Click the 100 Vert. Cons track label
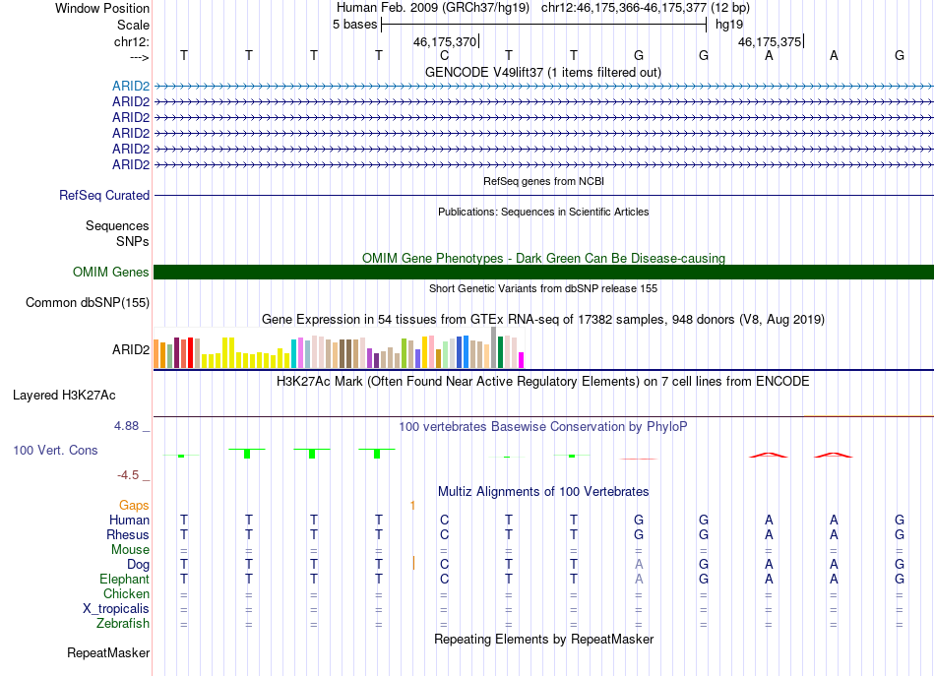The height and width of the screenshot is (676, 935). [55, 450]
